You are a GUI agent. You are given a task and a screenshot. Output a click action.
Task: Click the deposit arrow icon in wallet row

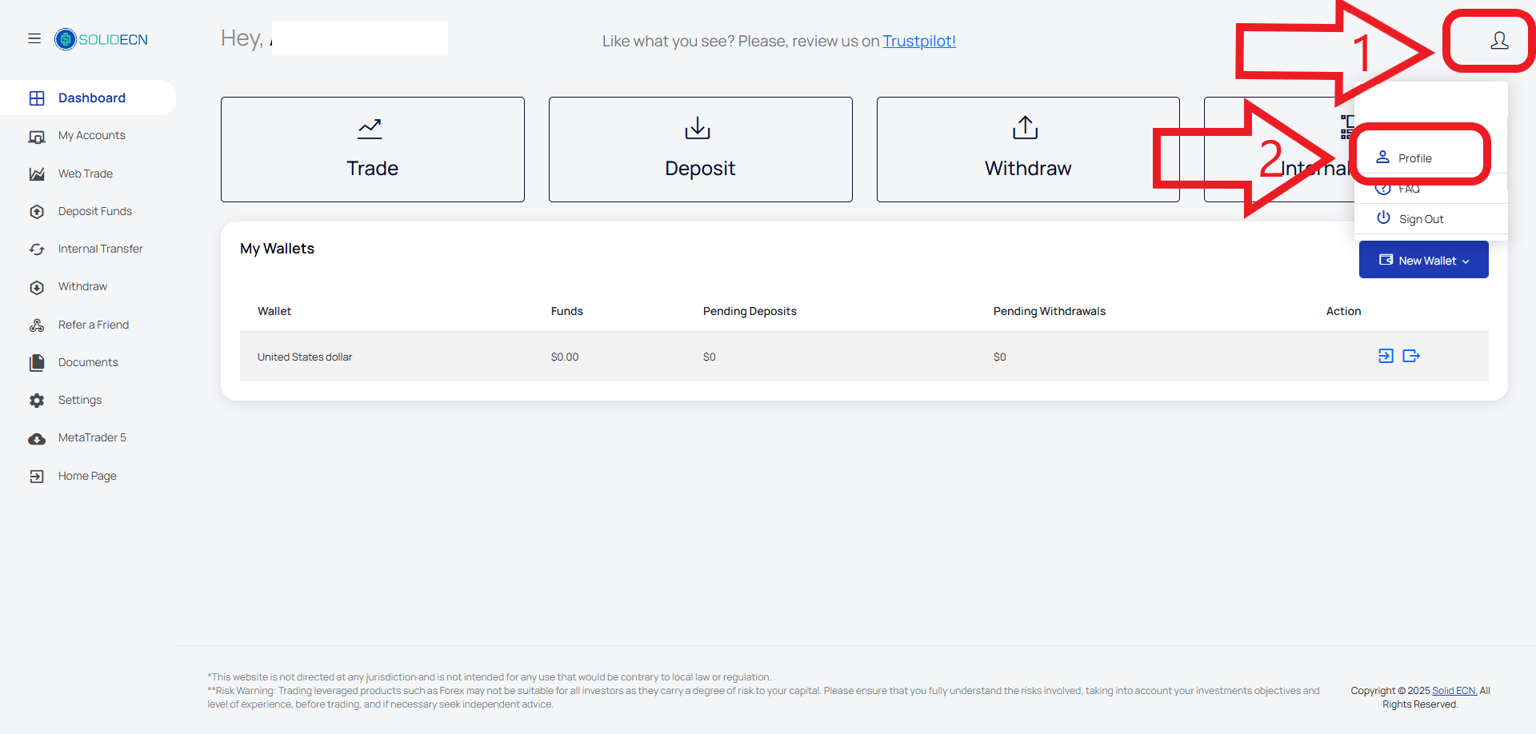(x=1386, y=356)
